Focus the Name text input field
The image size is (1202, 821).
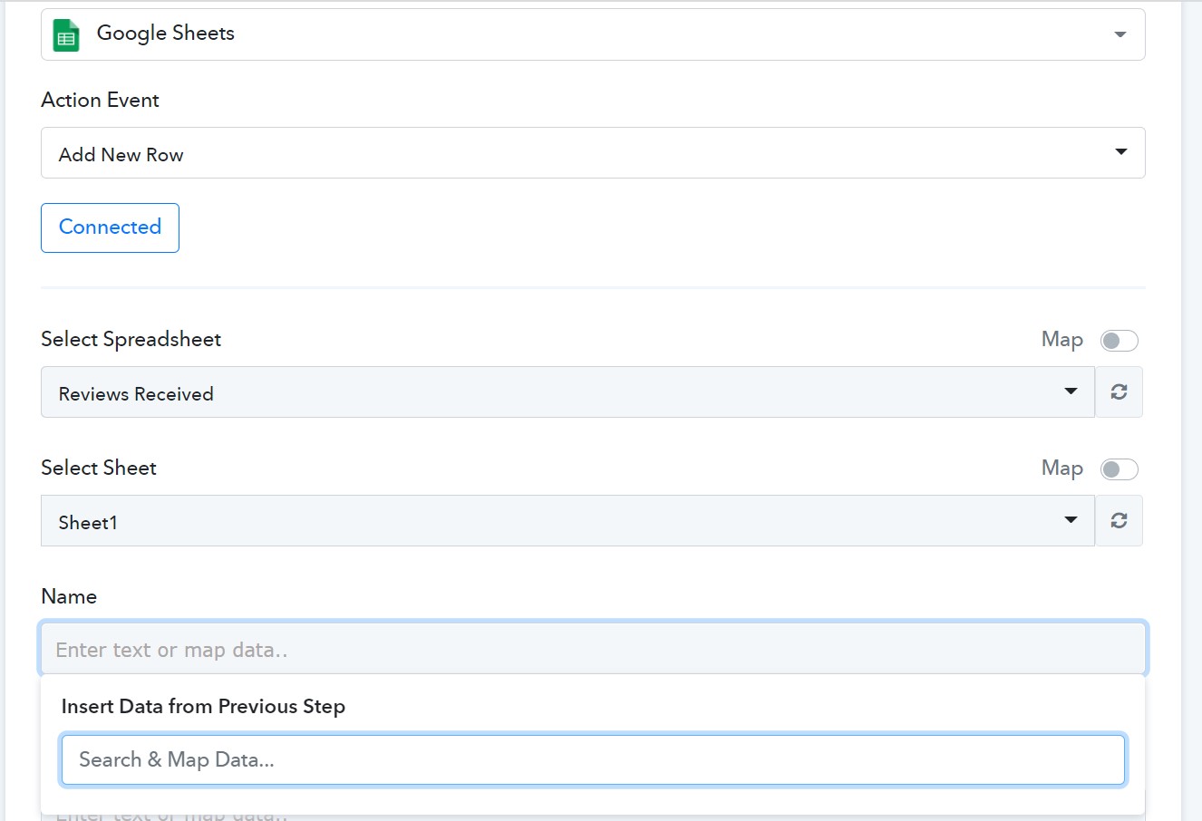point(593,649)
